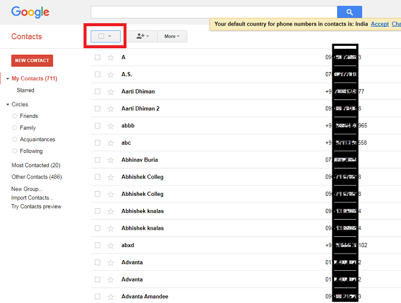The width and height of the screenshot is (401, 303).
Task: Expand the More dropdown menu
Action: (x=172, y=36)
